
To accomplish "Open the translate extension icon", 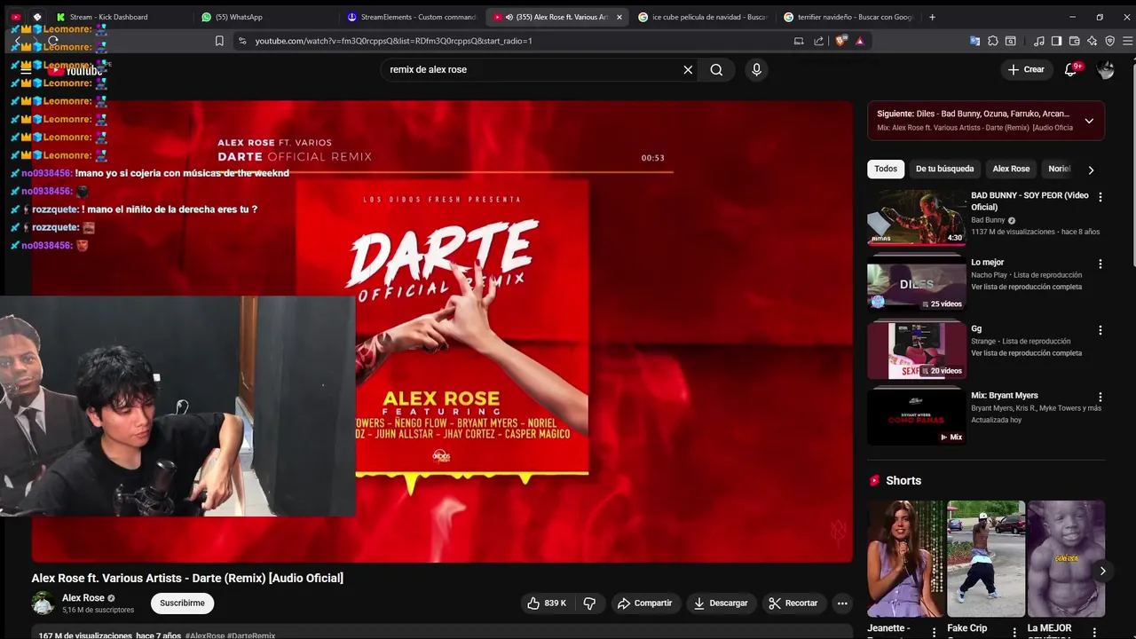I will [974, 41].
